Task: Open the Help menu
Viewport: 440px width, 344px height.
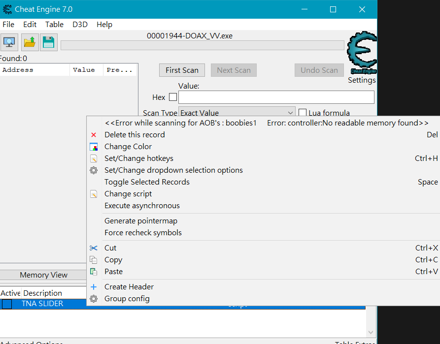Action: click(x=104, y=25)
